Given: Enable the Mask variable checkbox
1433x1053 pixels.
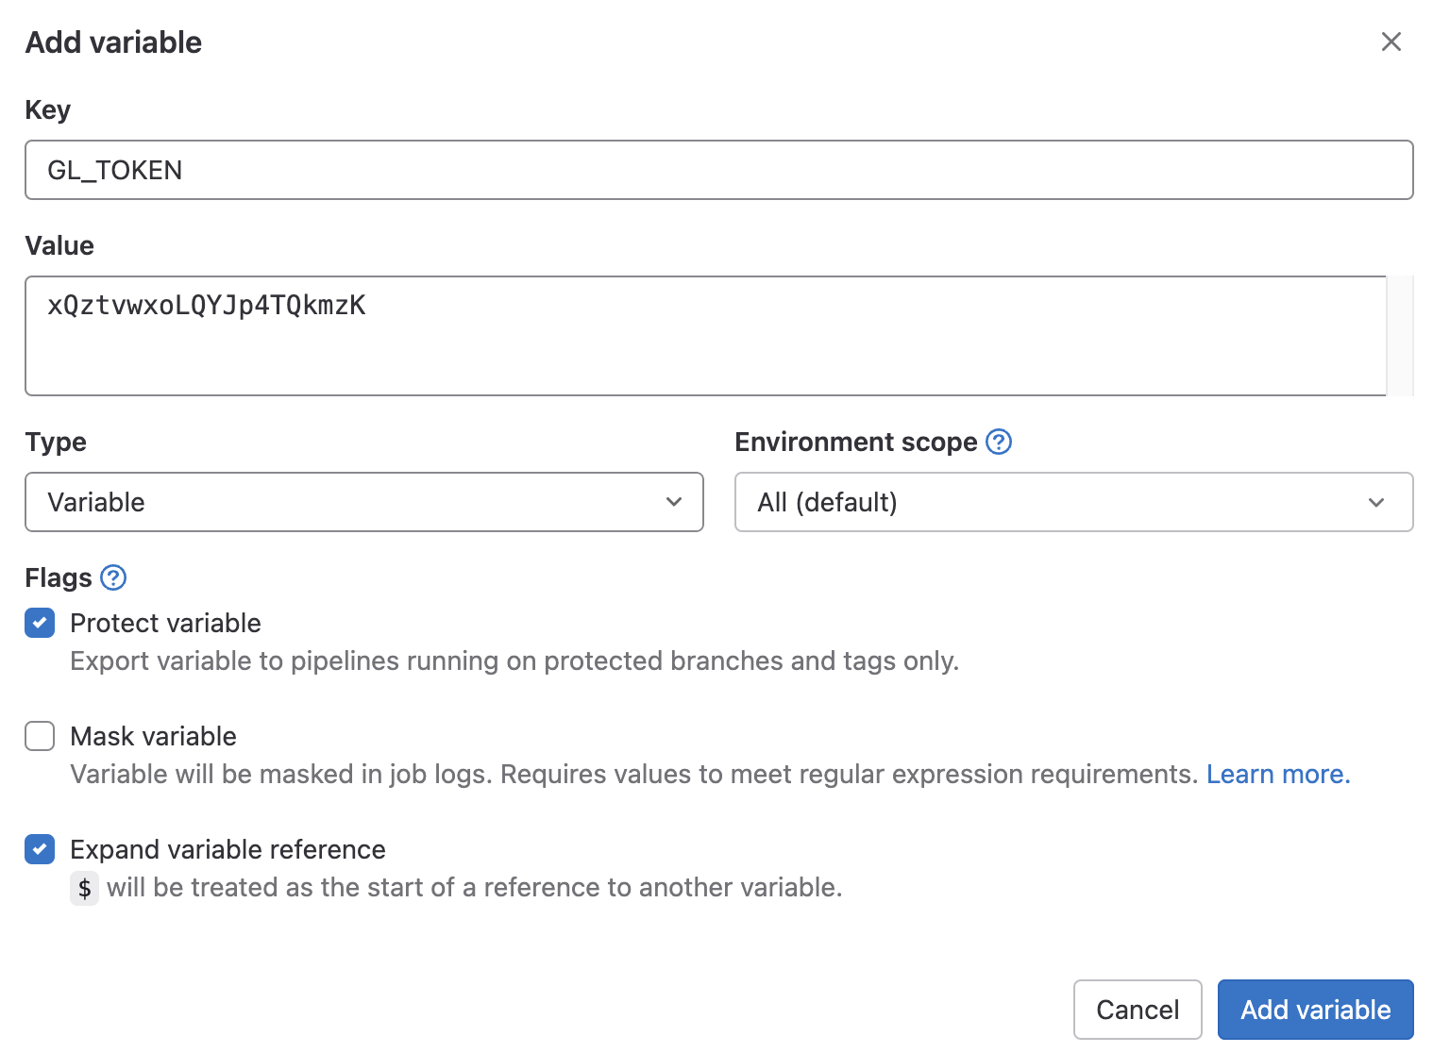Looking at the screenshot, I should pos(40,736).
